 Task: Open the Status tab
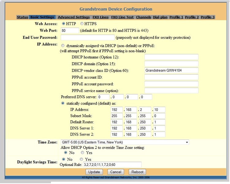[22, 17]
